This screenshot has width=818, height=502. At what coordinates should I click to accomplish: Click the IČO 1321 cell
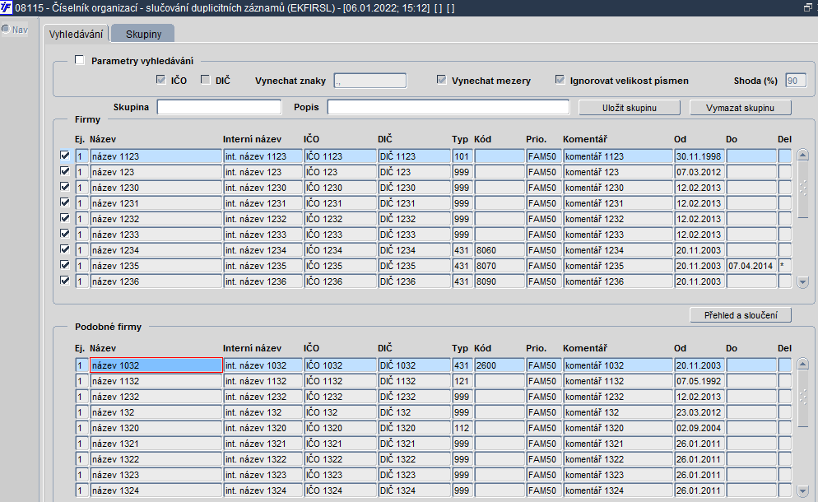point(340,444)
